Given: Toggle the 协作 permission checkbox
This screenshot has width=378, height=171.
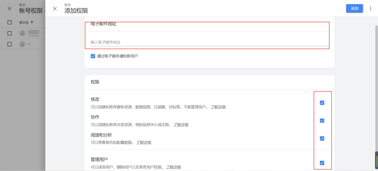Looking at the screenshot, I should pos(322,121).
